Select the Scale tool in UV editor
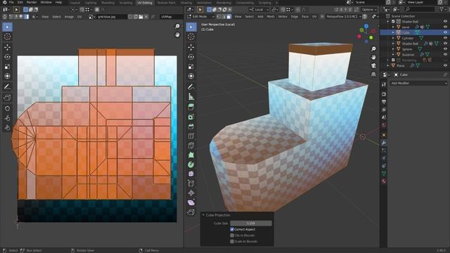Screen dimensions: 450x253 8,67
